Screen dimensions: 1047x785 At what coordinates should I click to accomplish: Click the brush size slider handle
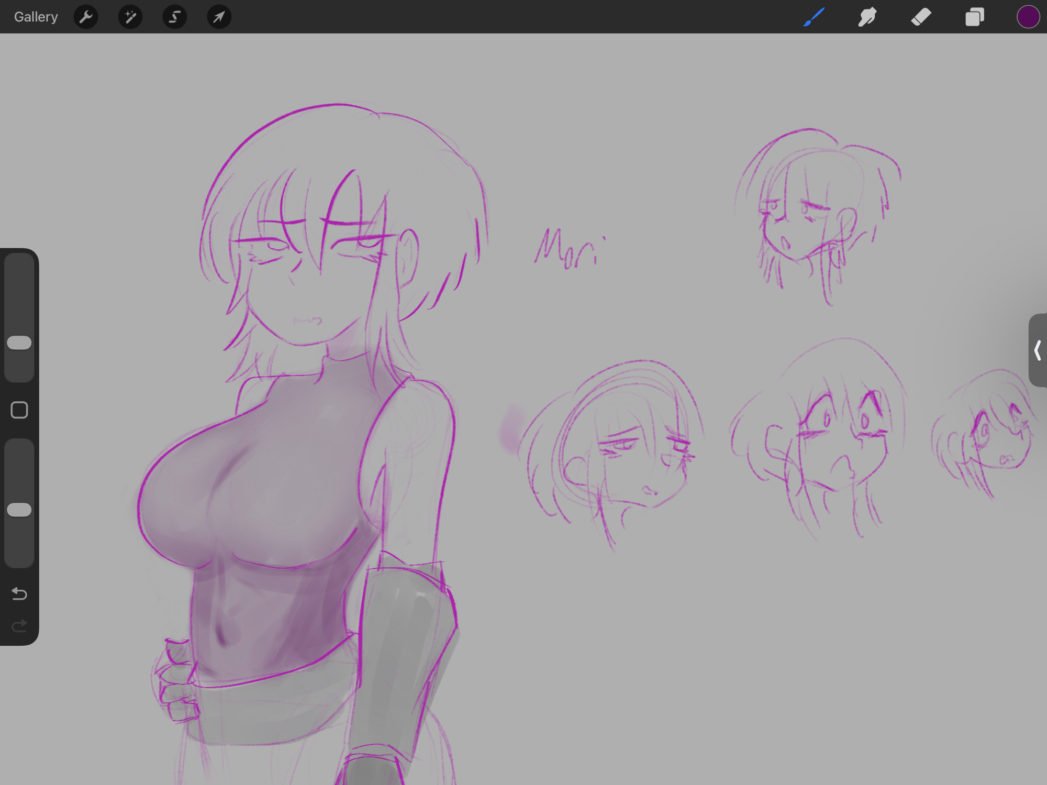[x=19, y=342]
